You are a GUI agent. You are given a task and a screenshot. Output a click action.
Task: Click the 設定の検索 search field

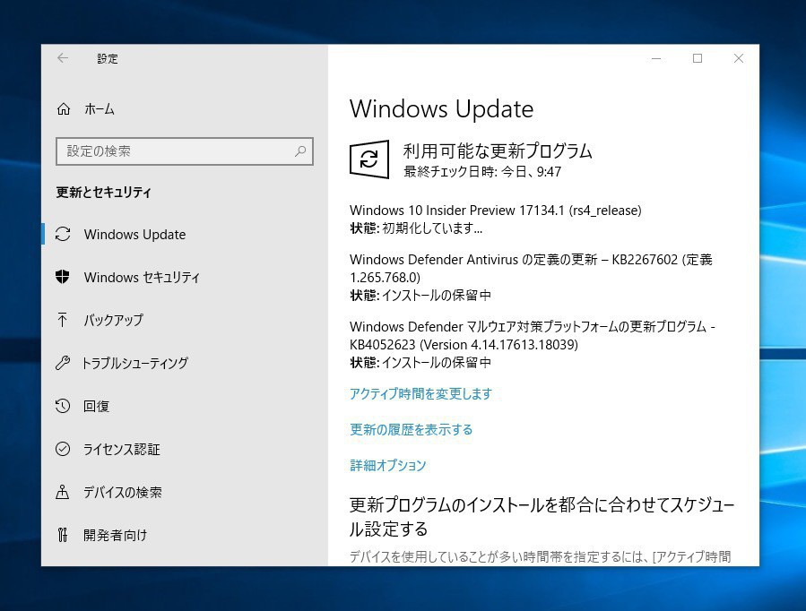pos(185,151)
